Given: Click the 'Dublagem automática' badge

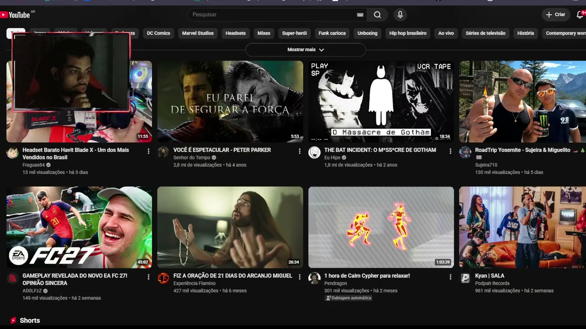Looking at the screenshot, I should pos(348,298).
